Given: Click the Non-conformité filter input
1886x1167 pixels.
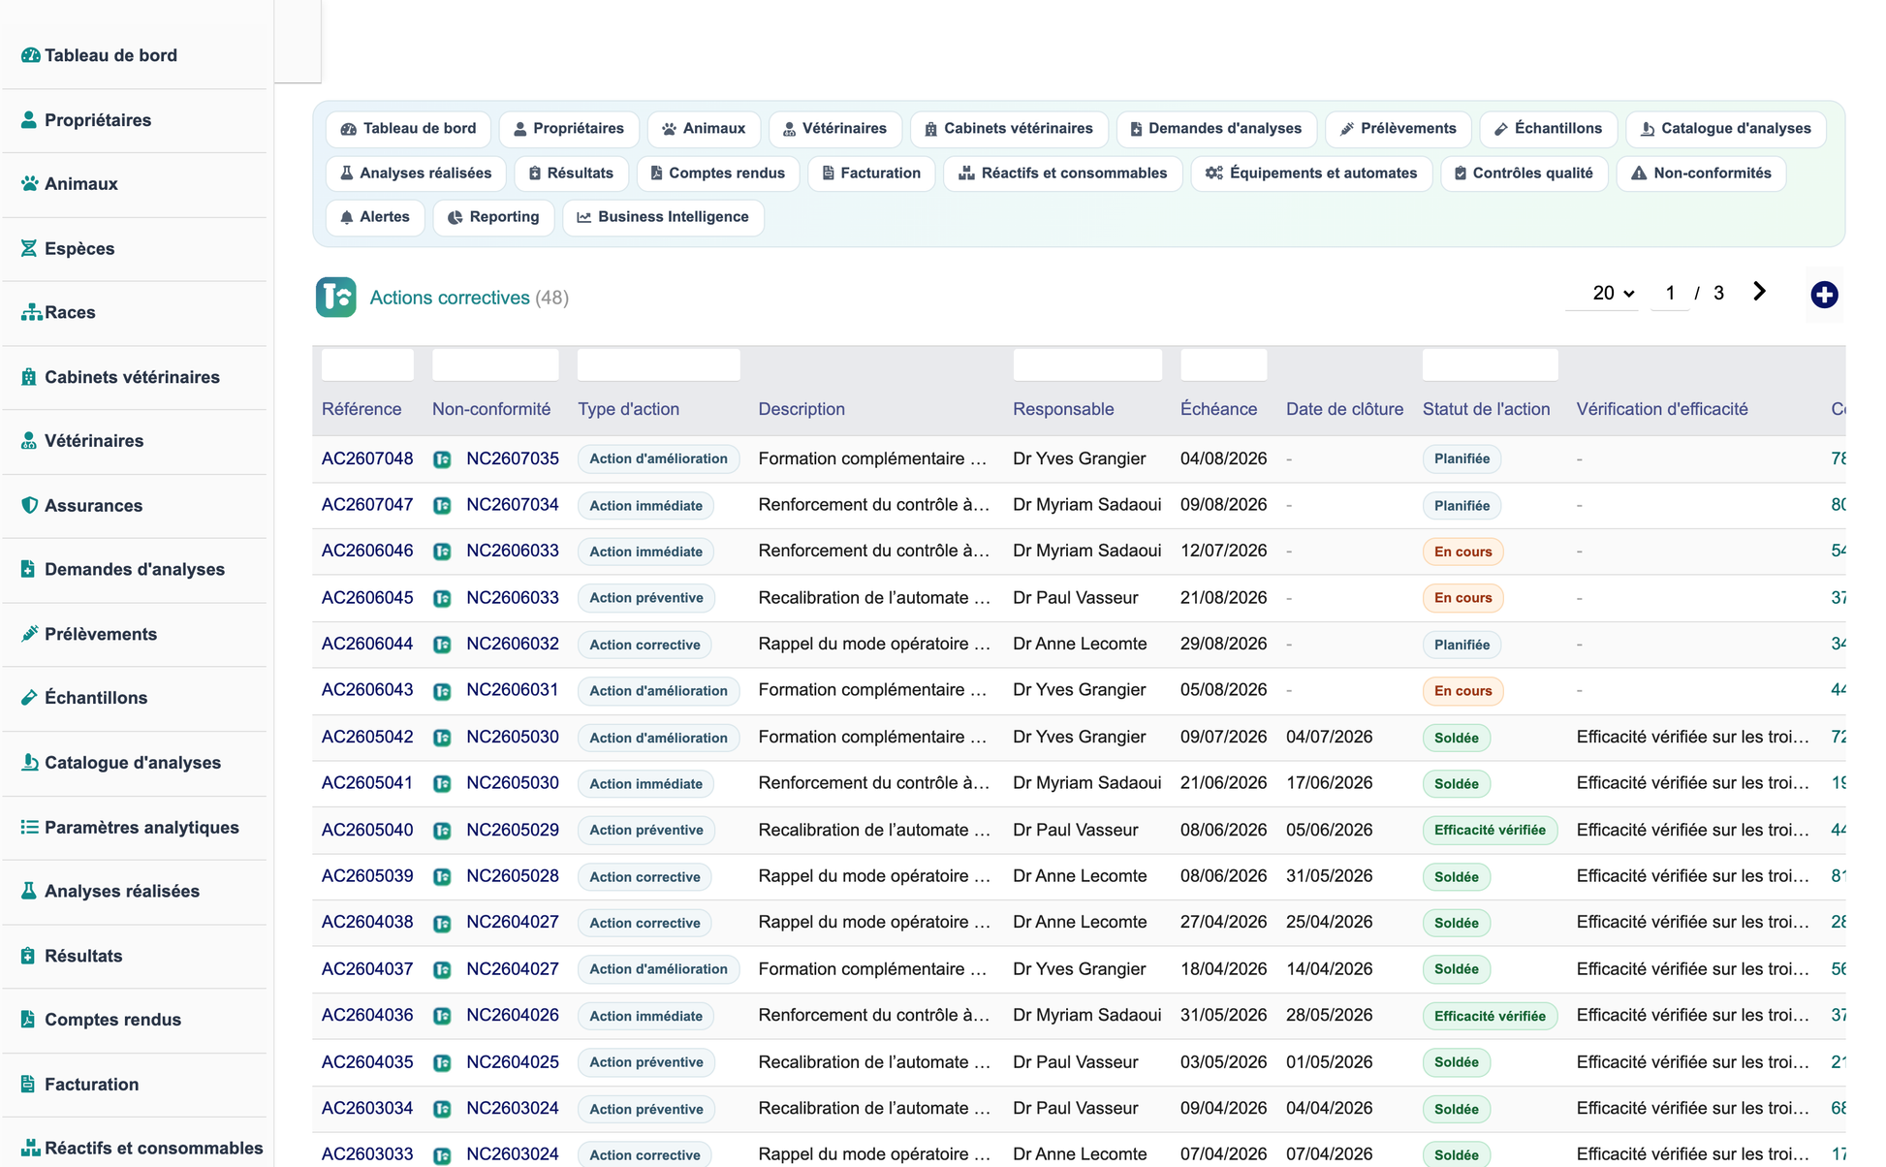Looking at the screenshot, I should [495, 364].
